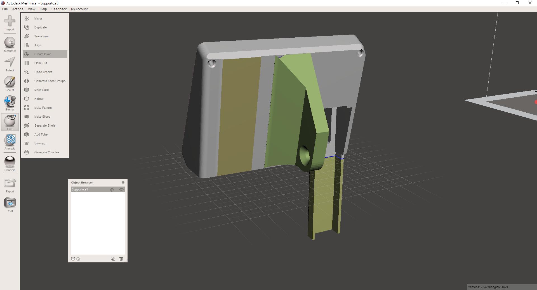Click the Align icon
537x290 pixels.
[27, 45]
